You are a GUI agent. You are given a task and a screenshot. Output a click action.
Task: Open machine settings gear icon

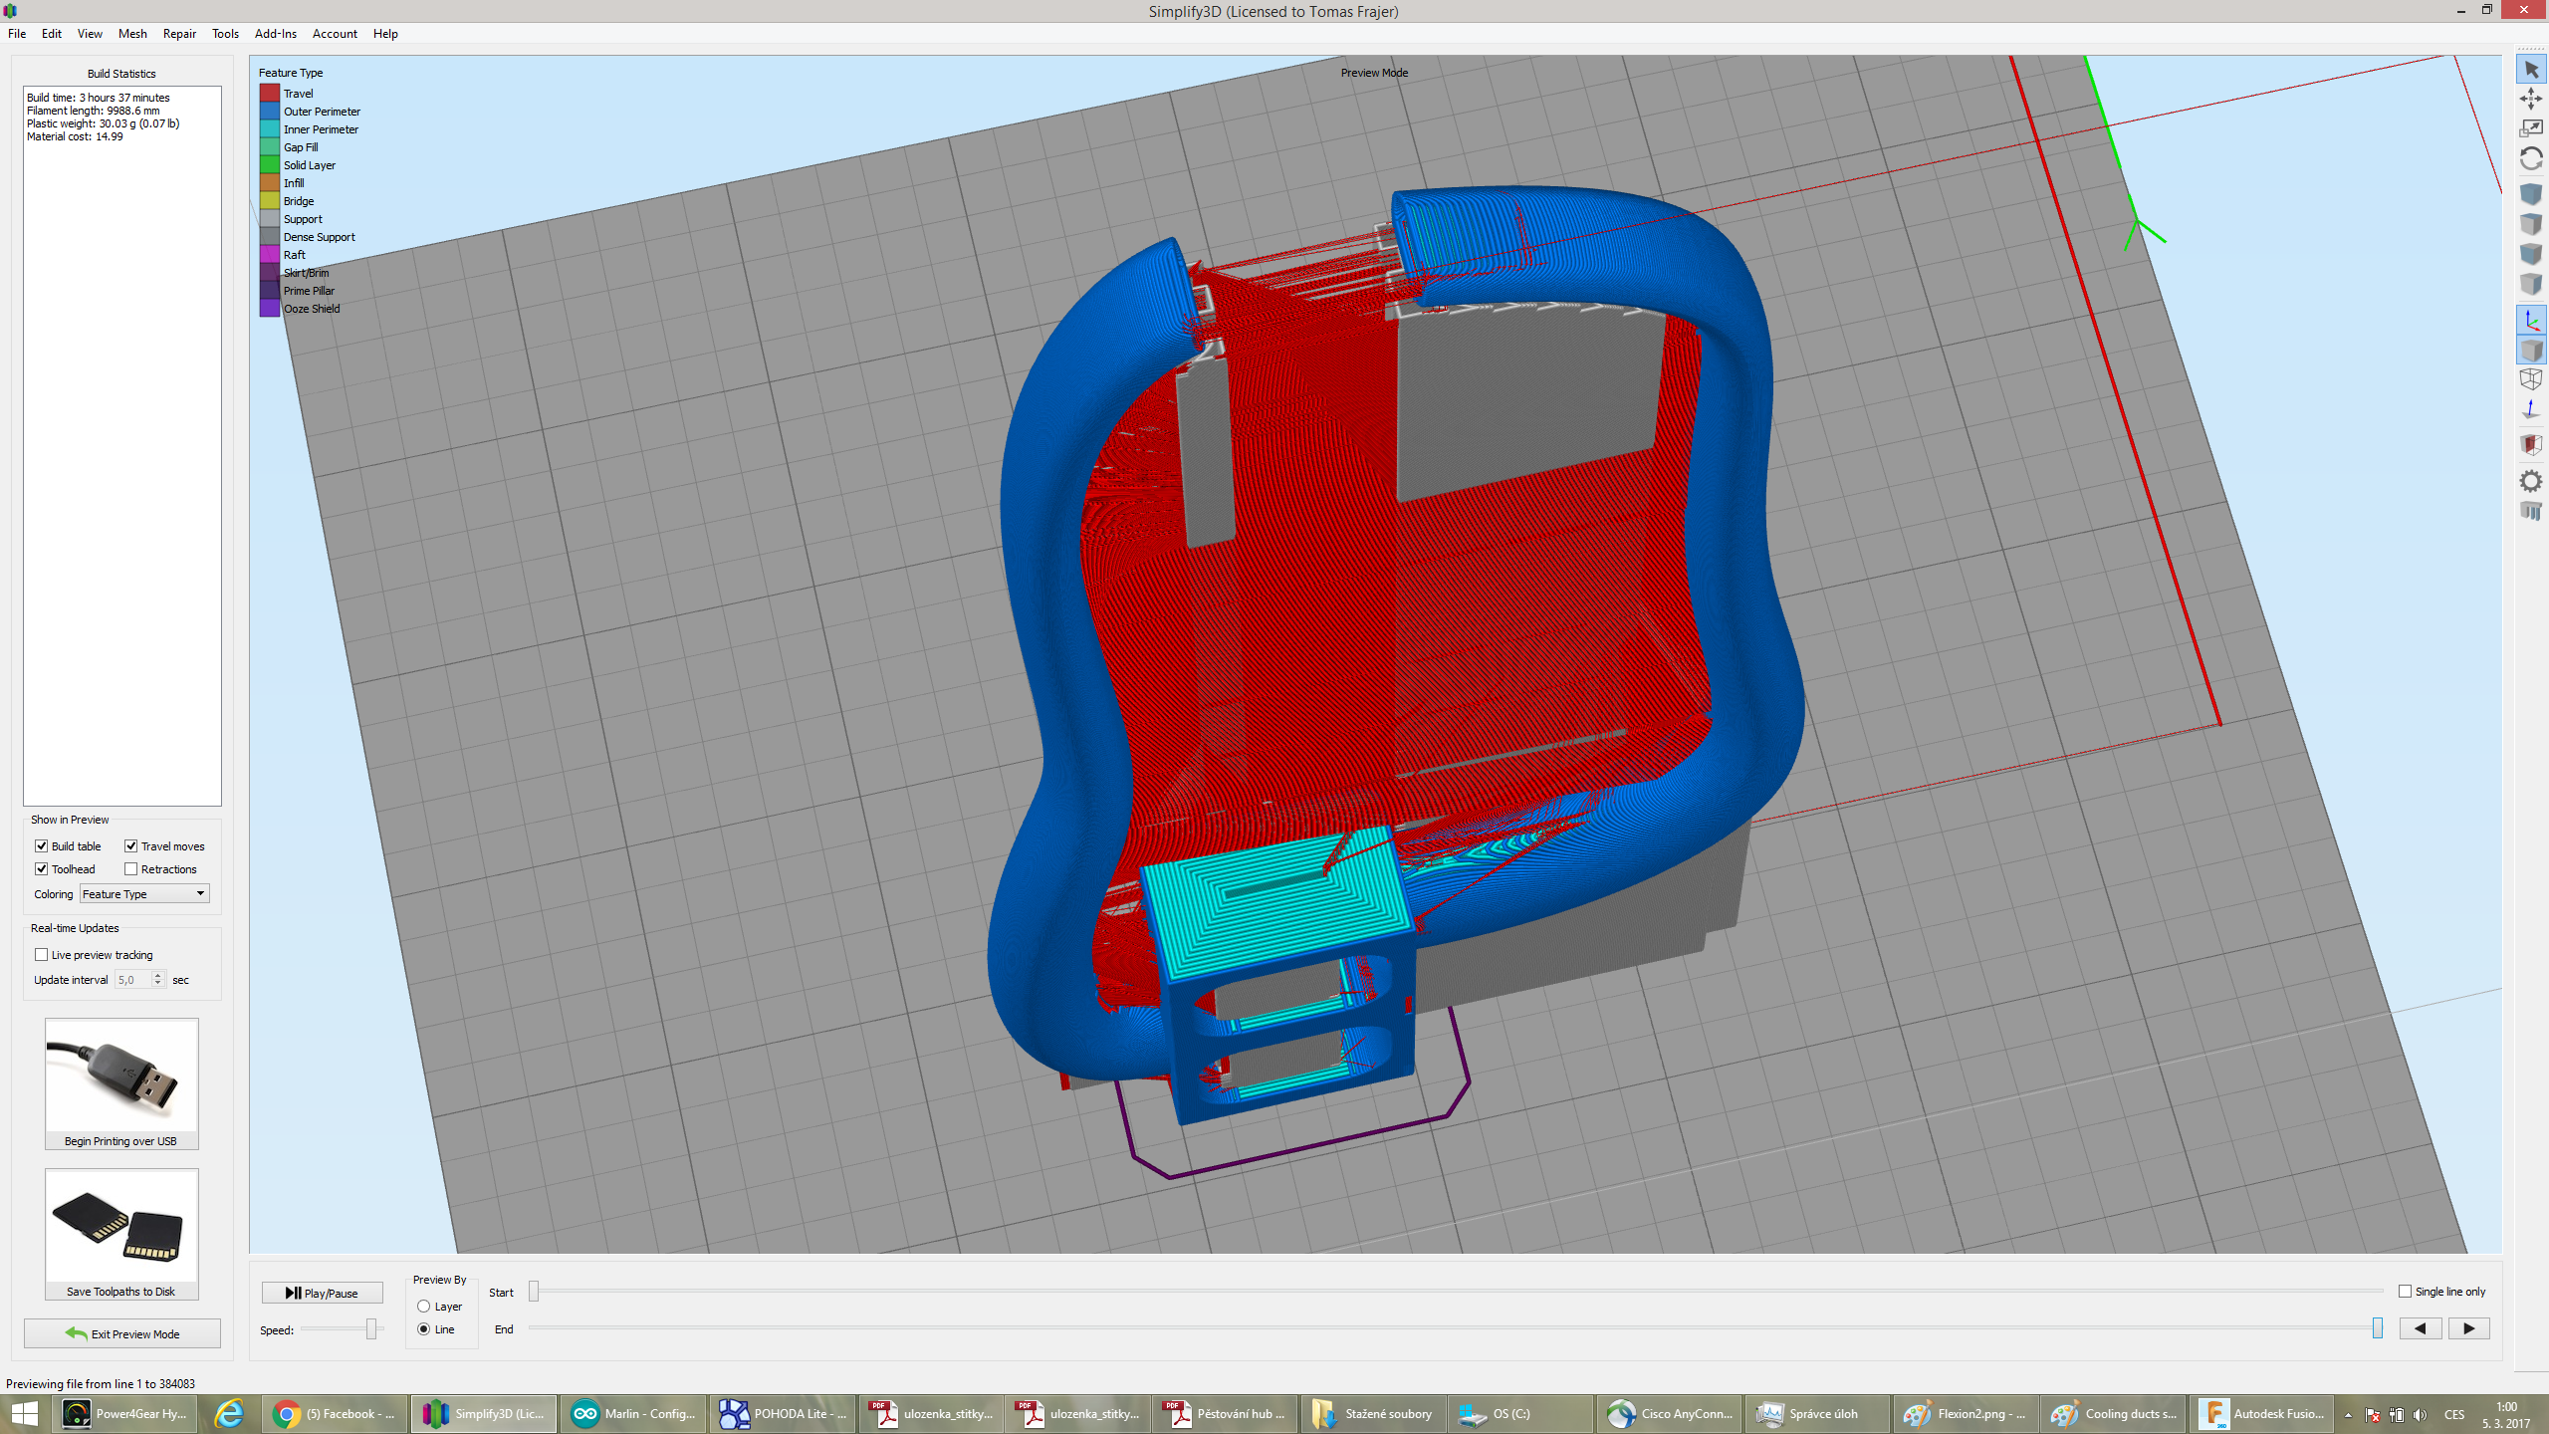pyautogui.click(x=2530, y=482)
